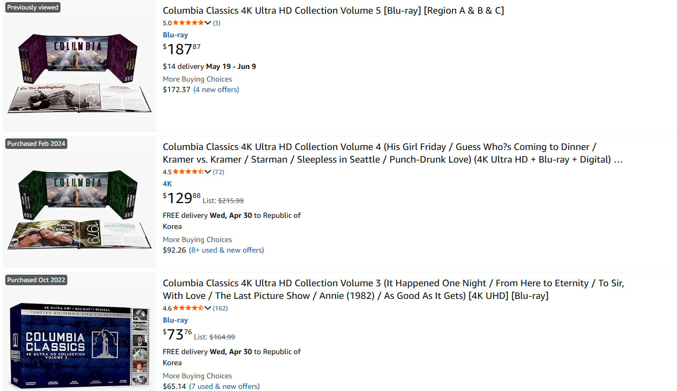View the 7 used & new offers
677x391 pixels.
(x=224, y=386)
